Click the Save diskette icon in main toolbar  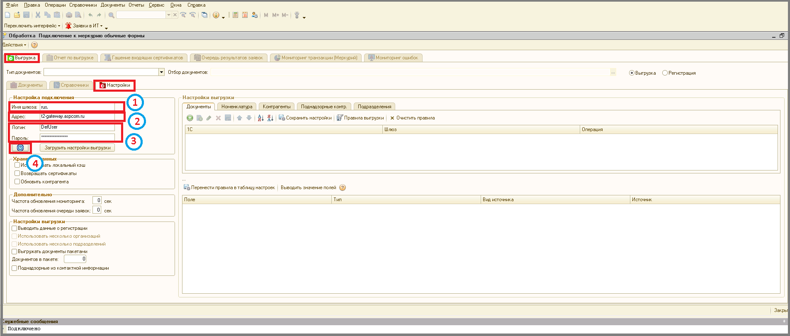coord(26,15)
